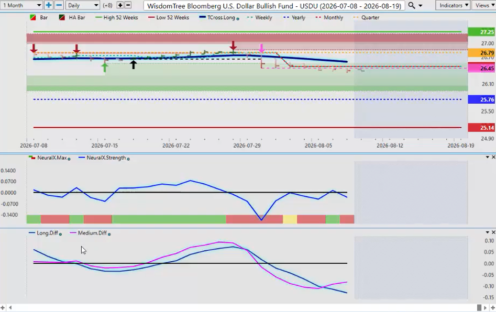Screen dimensions: 496x312
Task: Toggle the Bar legend item
Action: point(39,17)
